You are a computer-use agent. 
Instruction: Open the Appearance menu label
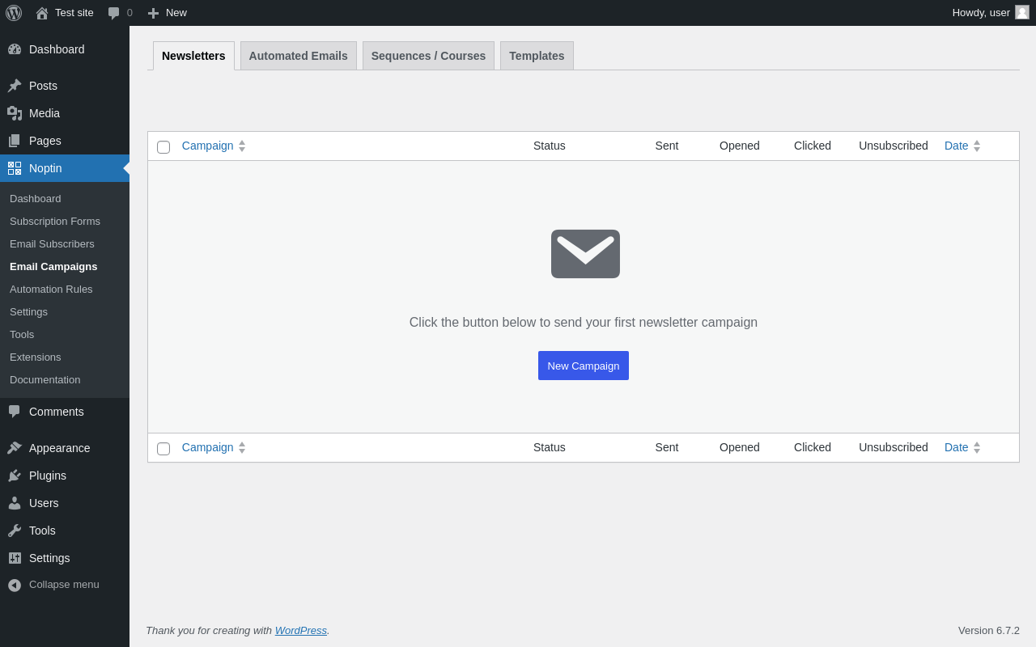pyautogui.click(x=60, y=448)
